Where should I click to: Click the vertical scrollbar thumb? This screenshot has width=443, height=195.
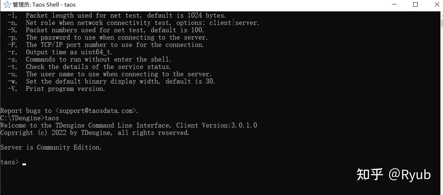click(442, 23)
